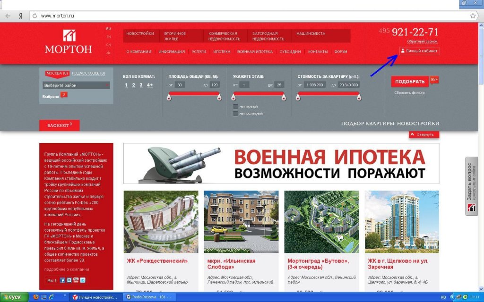484x302 pixels.
Task: Launch Firefox from the quick launch bar
Action: (x=36, y=297)
